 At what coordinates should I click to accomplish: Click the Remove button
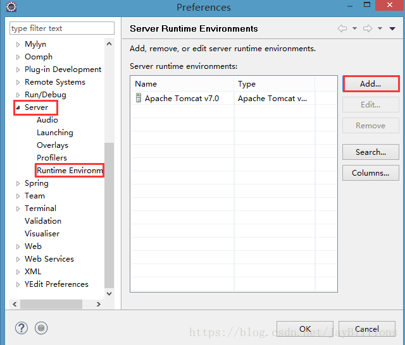click(371, 126)
